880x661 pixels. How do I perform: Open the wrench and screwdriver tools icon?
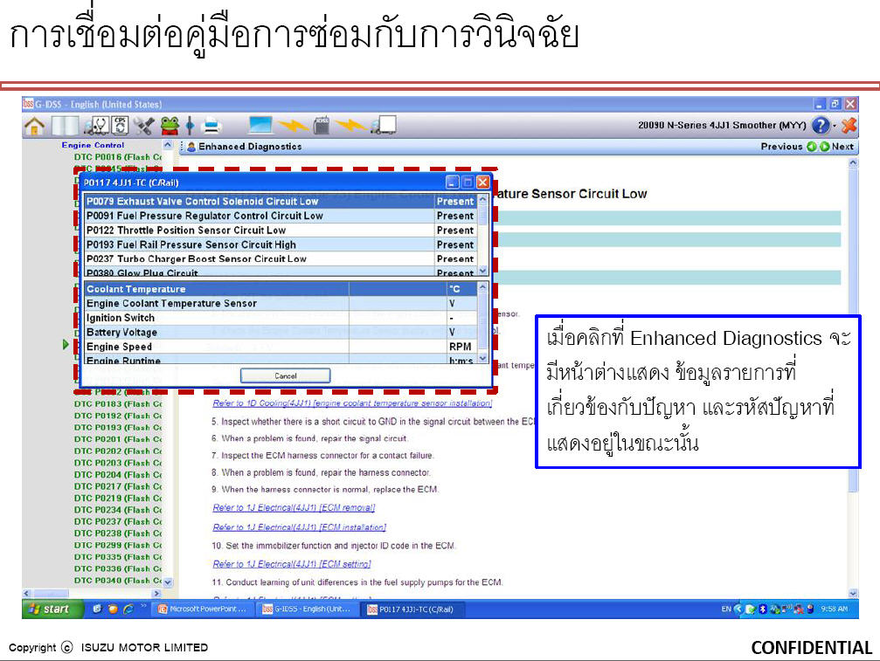pyautogui.click(x=144, y=126)
